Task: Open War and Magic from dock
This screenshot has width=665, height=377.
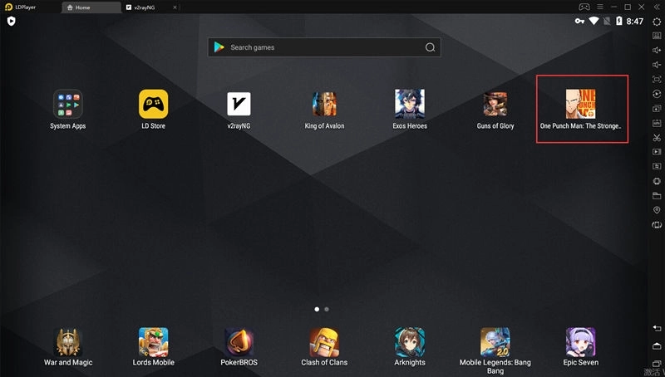Action: point(68,342)
